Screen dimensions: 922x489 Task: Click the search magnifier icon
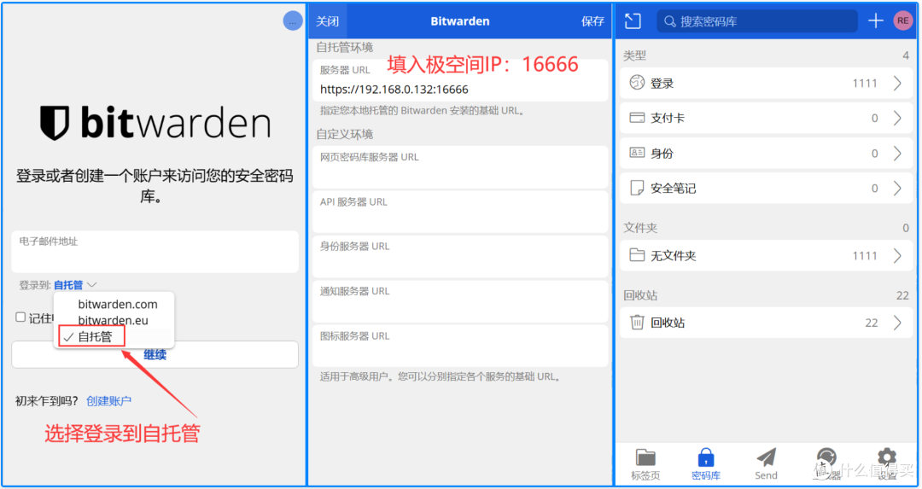click(669, 21)
